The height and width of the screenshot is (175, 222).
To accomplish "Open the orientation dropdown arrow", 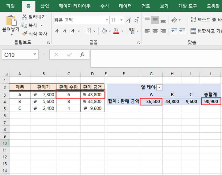I will (x=180, y=20).
